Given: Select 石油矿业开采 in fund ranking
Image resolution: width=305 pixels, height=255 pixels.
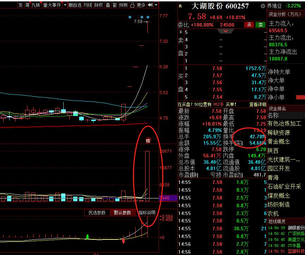Looking at the screenshot, I should click(284, 186).
